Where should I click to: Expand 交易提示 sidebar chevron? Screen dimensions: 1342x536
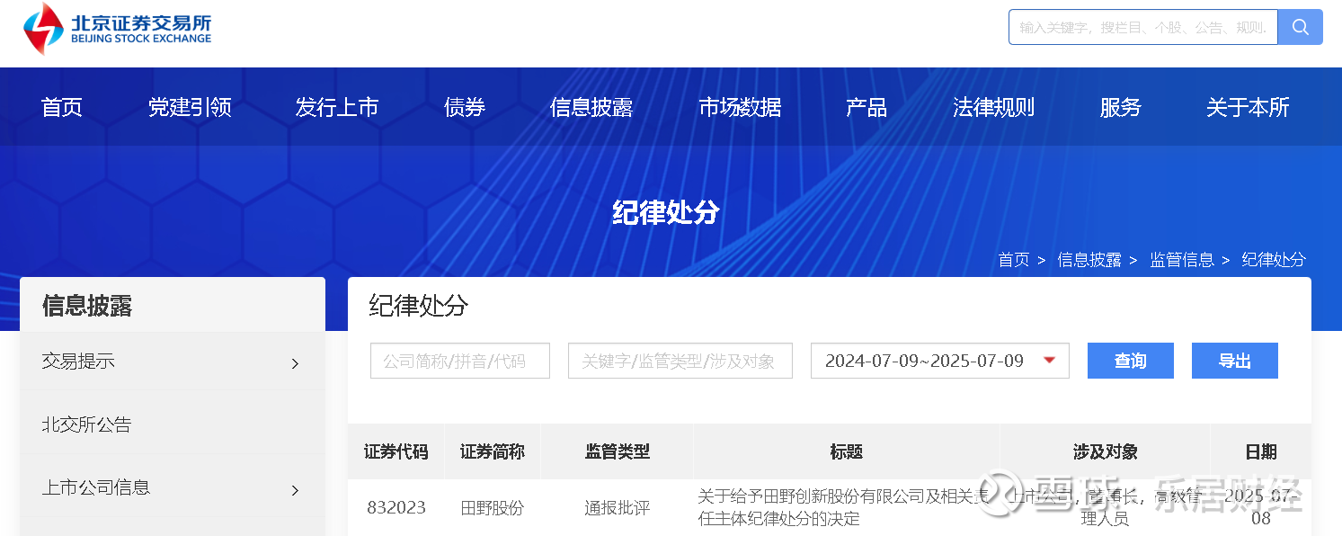click(x=295, y=364)
